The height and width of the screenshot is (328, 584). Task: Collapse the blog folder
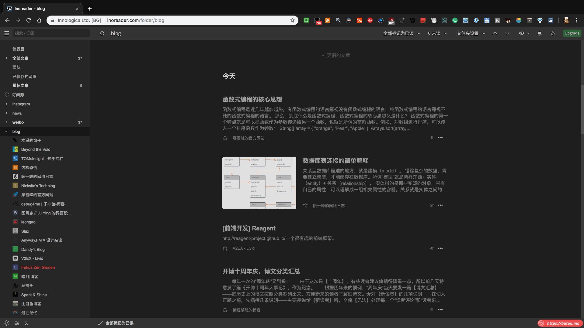(x=6, y=132)
